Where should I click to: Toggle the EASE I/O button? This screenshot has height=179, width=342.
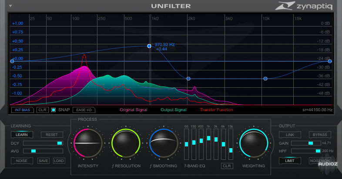tap(84, 110)
